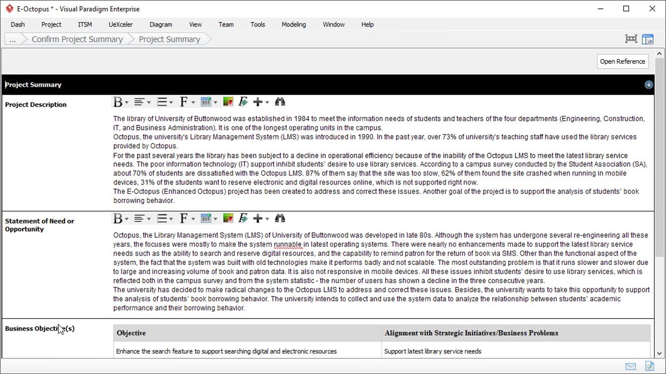Open the Window menu
The height and width of the screenshot is (374, 666).
[334, 24]
